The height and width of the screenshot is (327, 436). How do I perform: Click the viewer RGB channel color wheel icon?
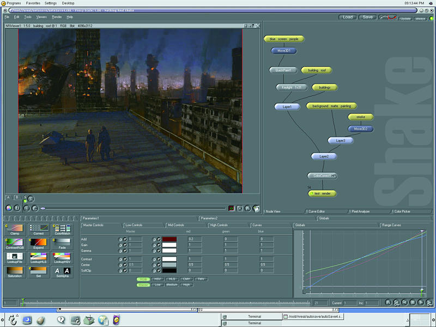(9, 208)
